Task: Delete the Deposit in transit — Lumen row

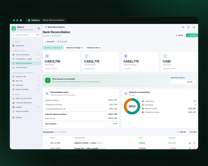Action: tap(194, 143)
